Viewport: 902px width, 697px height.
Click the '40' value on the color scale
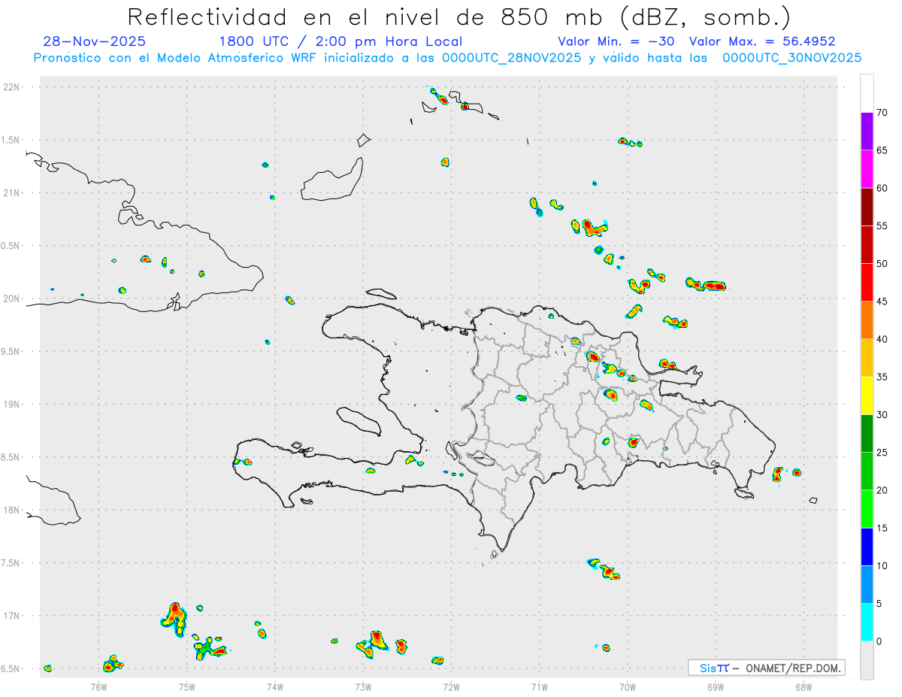pos(882,339)
